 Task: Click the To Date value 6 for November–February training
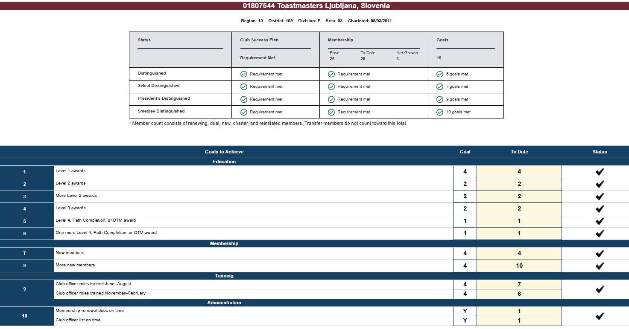(x=519, y=294)
